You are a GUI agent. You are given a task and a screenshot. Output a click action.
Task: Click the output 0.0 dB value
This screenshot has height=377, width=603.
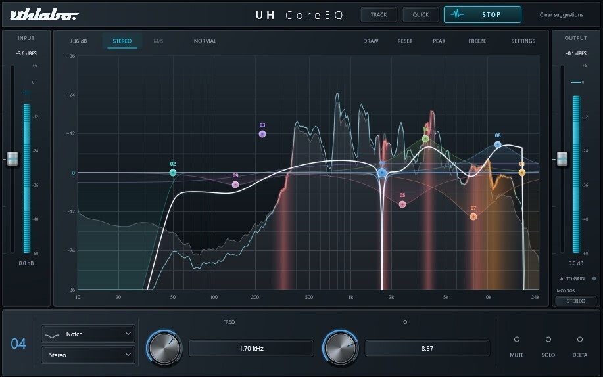pyautogui.click(x=575, y=263)
